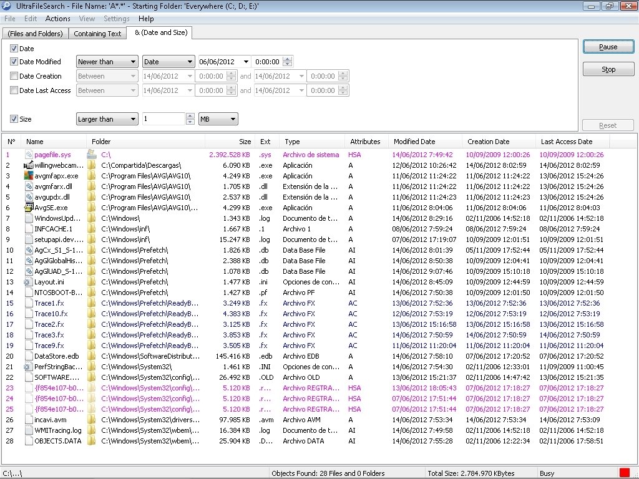
Task: Click the pagefile.sys file icon
Action: pyautogui.click(x=29, y=155)
